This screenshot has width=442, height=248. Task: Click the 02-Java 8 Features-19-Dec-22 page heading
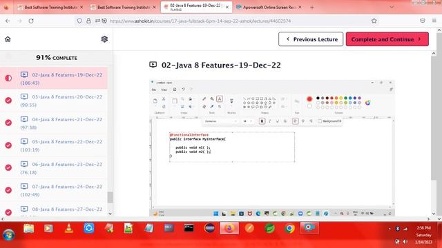pos(221,65)
